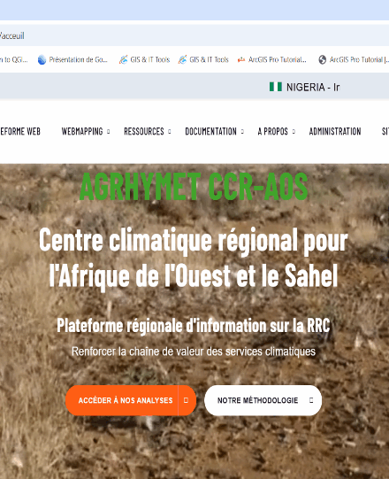389x479 pixels.
Task: Click the arrow icon on Notre Méthodologie button
Action: (311, 400)
